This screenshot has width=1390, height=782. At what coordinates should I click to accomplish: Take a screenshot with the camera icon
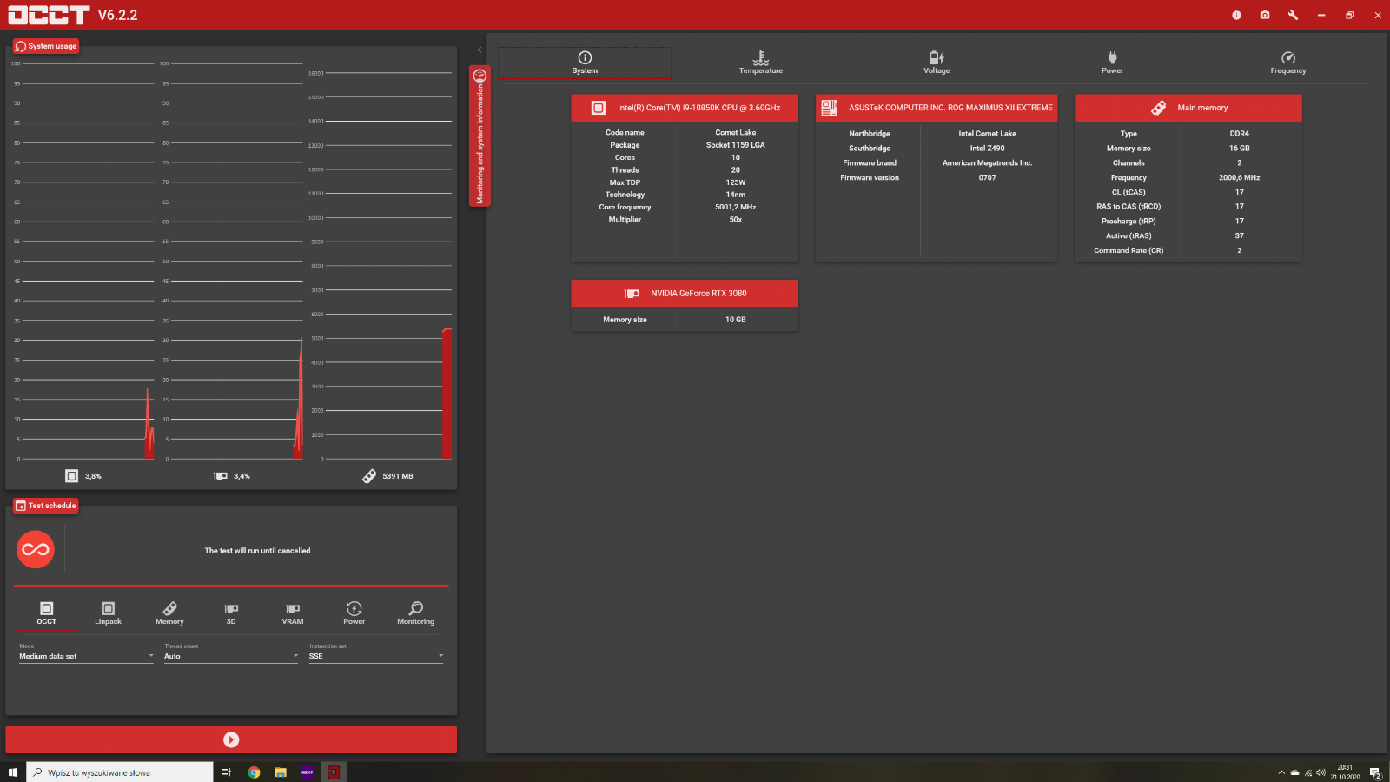tap(1265, 15)
